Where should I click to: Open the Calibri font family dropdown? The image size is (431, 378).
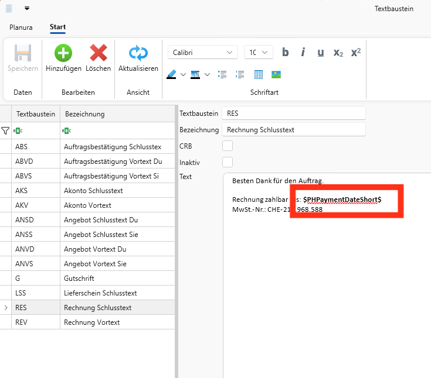(x=203, y=53)
